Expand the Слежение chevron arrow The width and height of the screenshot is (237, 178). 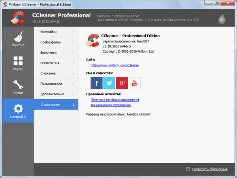tap(73, 73)
